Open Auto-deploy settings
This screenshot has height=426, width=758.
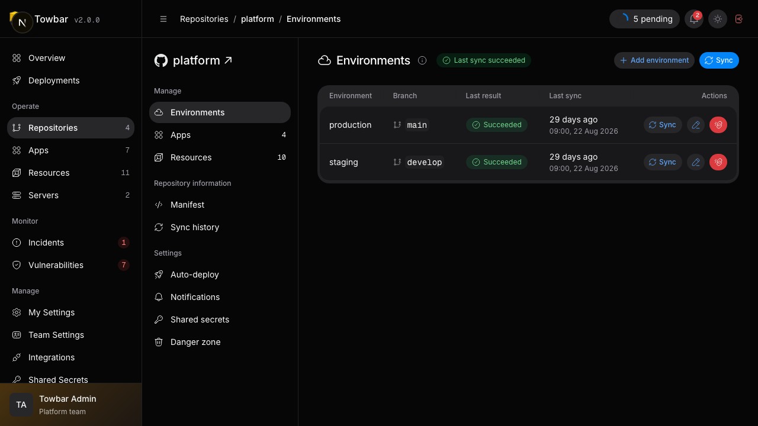click(x=220, y=275)
